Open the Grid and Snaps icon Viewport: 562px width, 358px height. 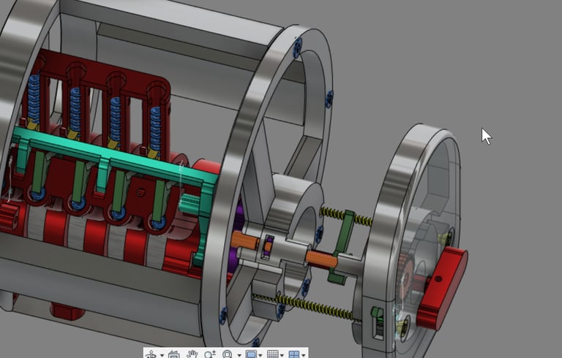pyautogui.click(x=273, y=354)
